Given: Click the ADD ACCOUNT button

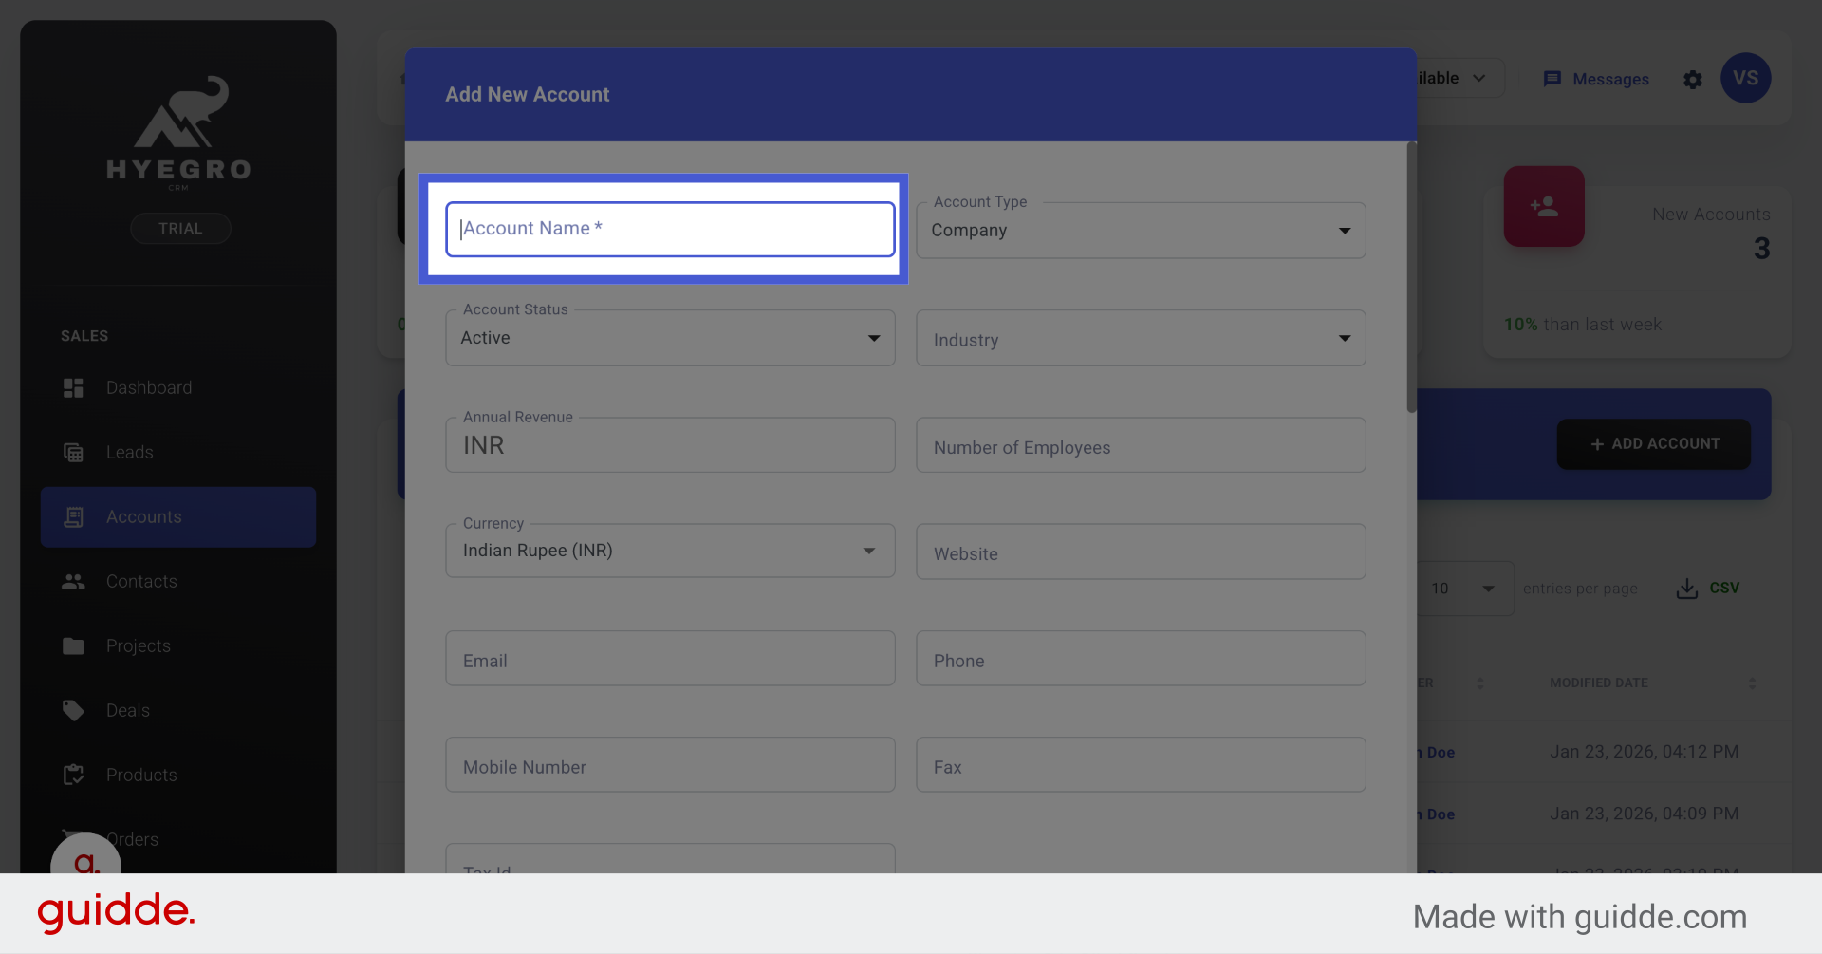Looking at the screenshot, I should pyautogui.click(x=1653, y=443).
